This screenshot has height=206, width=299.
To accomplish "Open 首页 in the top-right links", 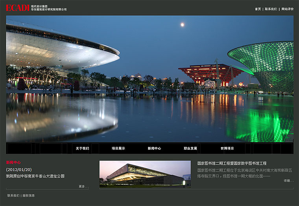I will [258, 9].
